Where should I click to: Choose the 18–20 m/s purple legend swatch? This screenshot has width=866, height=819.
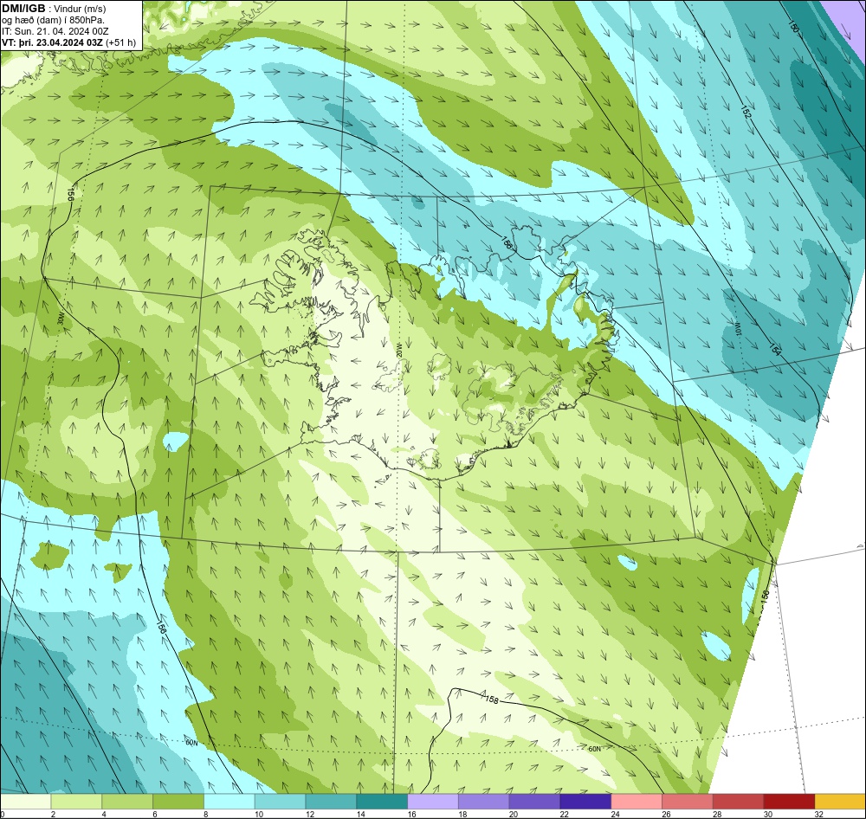tap(484, 802)
